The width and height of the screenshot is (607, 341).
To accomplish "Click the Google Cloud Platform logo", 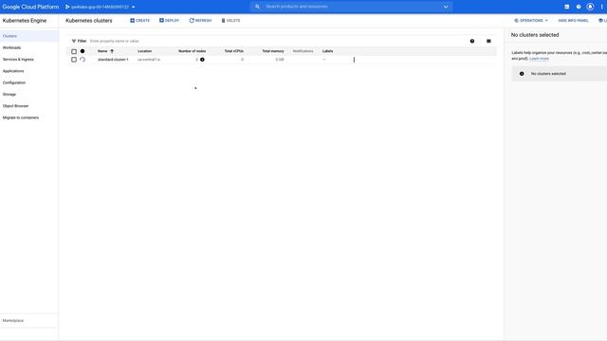I will [x=30, y=7].
